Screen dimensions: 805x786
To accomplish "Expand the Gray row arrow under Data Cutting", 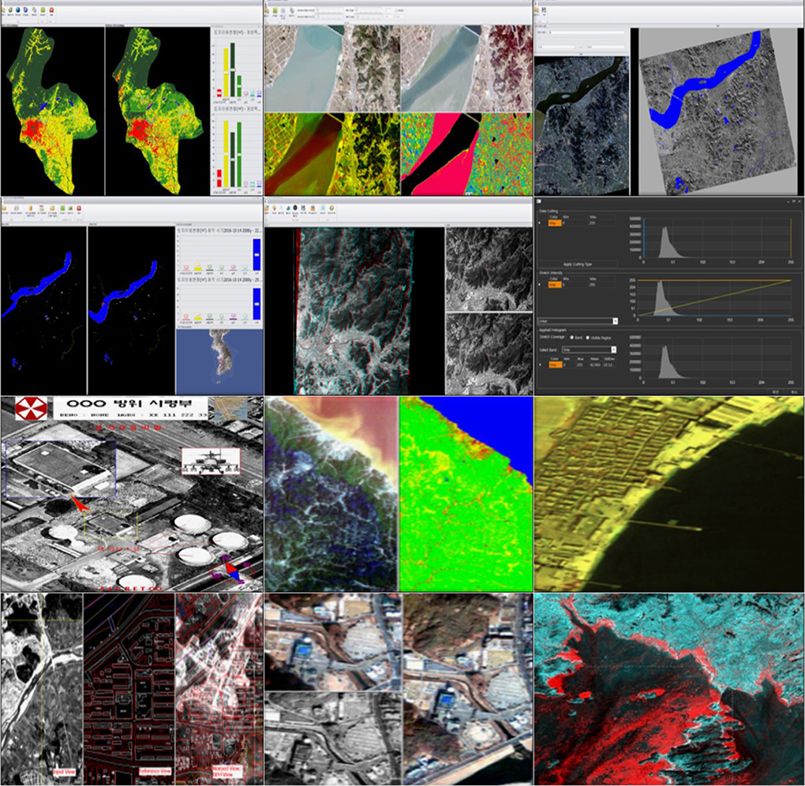I will [x=539, y=223].
